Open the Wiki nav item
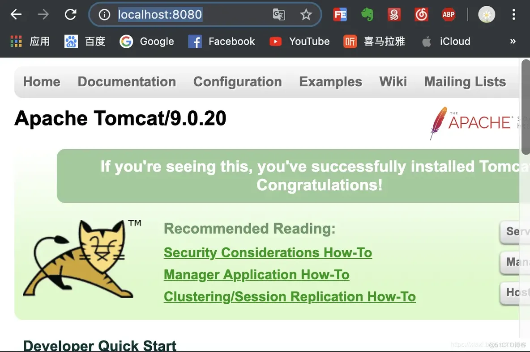Viewport: 530px width, 352px height. pos(393,82)
